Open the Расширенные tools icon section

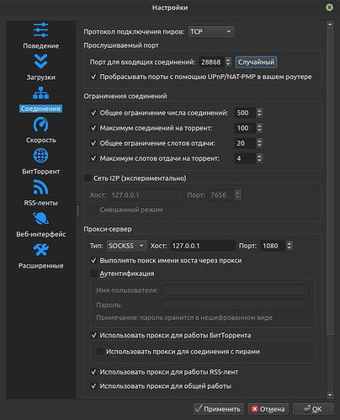40,250
